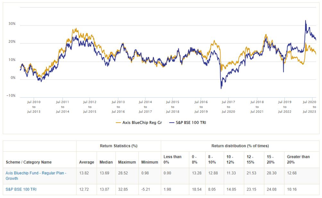Select Axis 15-20% value 28.30
The width and height of the screenshot is (322, 198).
pos(272,173)
